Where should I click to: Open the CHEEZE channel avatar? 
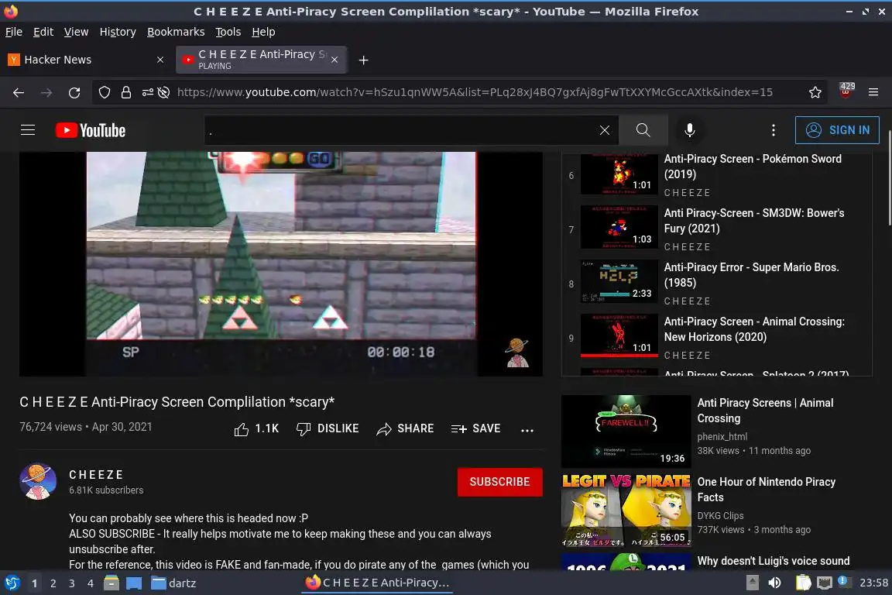click(37, 481)
